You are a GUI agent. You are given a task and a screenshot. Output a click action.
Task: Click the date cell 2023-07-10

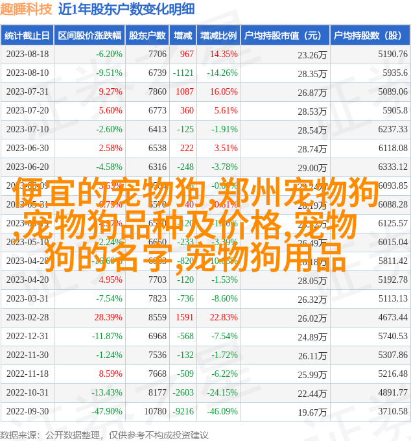pyautogui.click(x=27, y=129)
